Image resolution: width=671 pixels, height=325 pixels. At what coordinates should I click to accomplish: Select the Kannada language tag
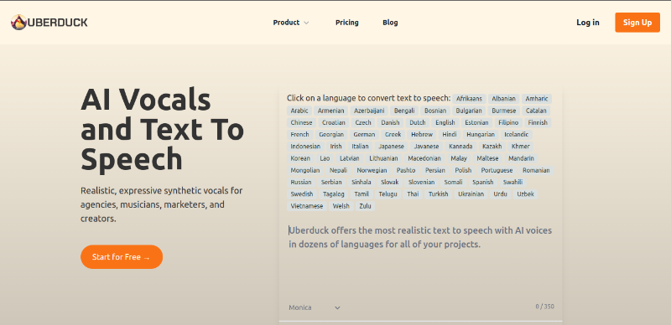(x=460, y=147)
